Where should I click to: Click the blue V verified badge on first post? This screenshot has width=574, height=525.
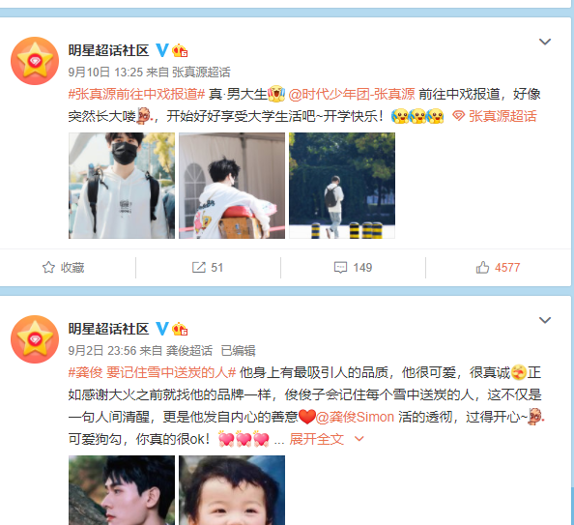click(162, 50)
